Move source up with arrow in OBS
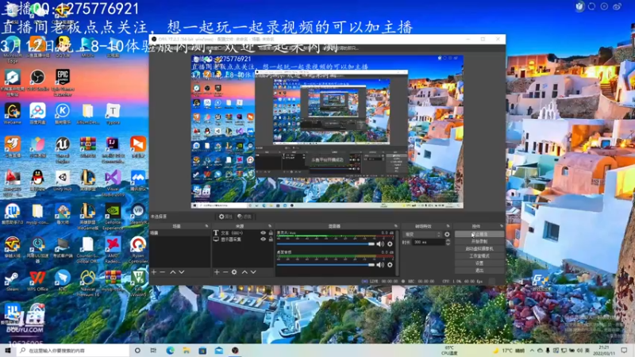This screenshot has height=357, width=635. [x=244, y=272]
